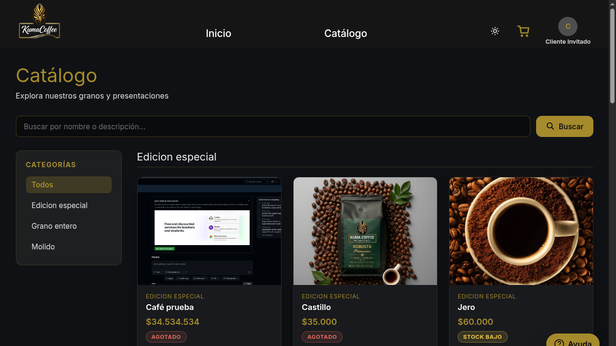Click the Agotado badge on Café prueba
This screenshot has height=346, width=616.
coord(166,337)
